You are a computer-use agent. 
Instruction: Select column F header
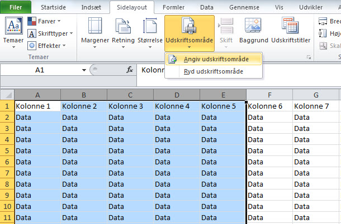269,95
